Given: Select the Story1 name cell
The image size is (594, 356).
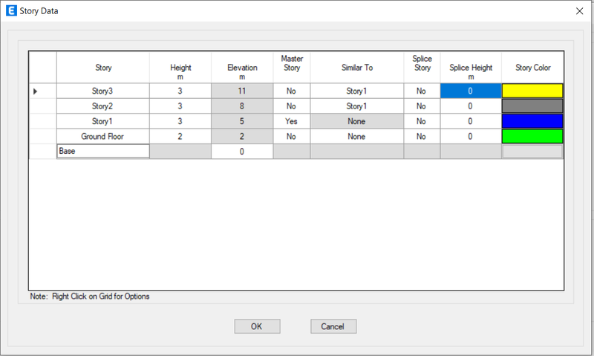Looking at the screenshot, I should pos(103,121).
